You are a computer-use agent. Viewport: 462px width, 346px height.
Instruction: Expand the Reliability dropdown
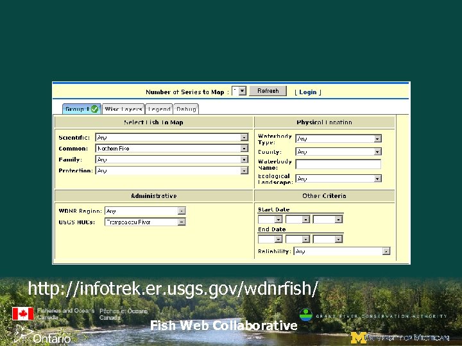click(342, 251)
